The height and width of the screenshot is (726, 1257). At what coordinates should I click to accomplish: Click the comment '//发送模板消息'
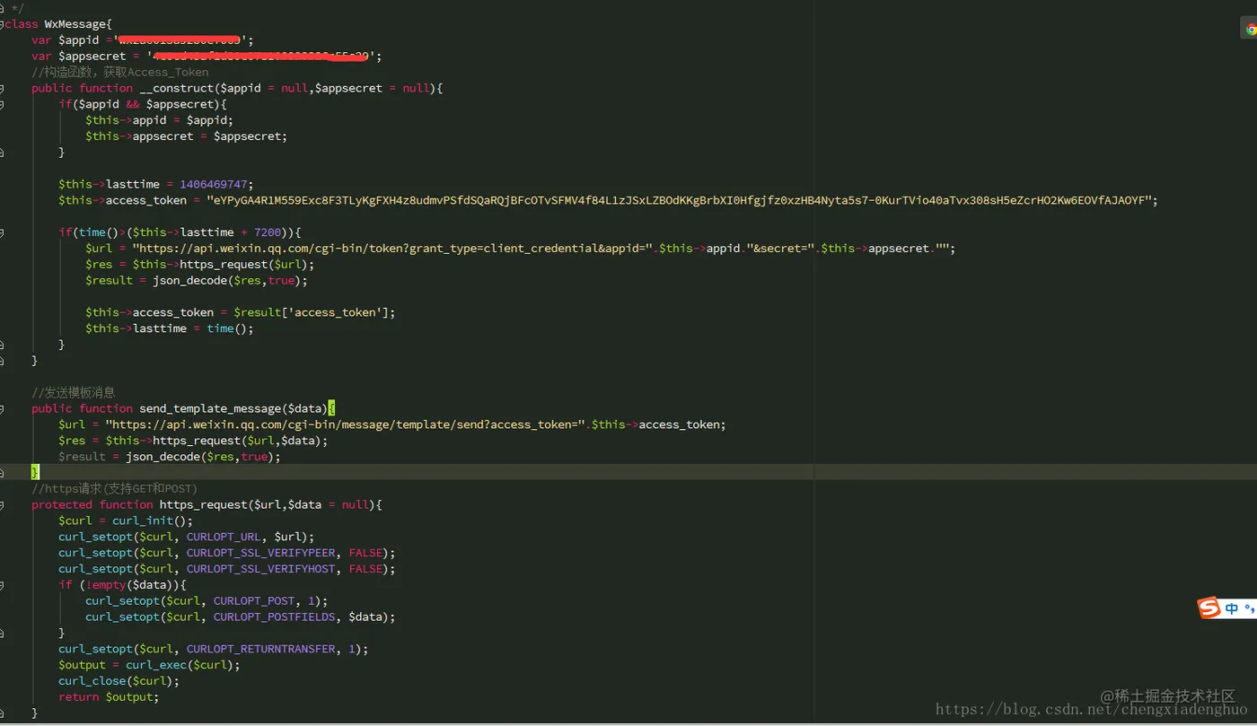(x=74, y=392)
